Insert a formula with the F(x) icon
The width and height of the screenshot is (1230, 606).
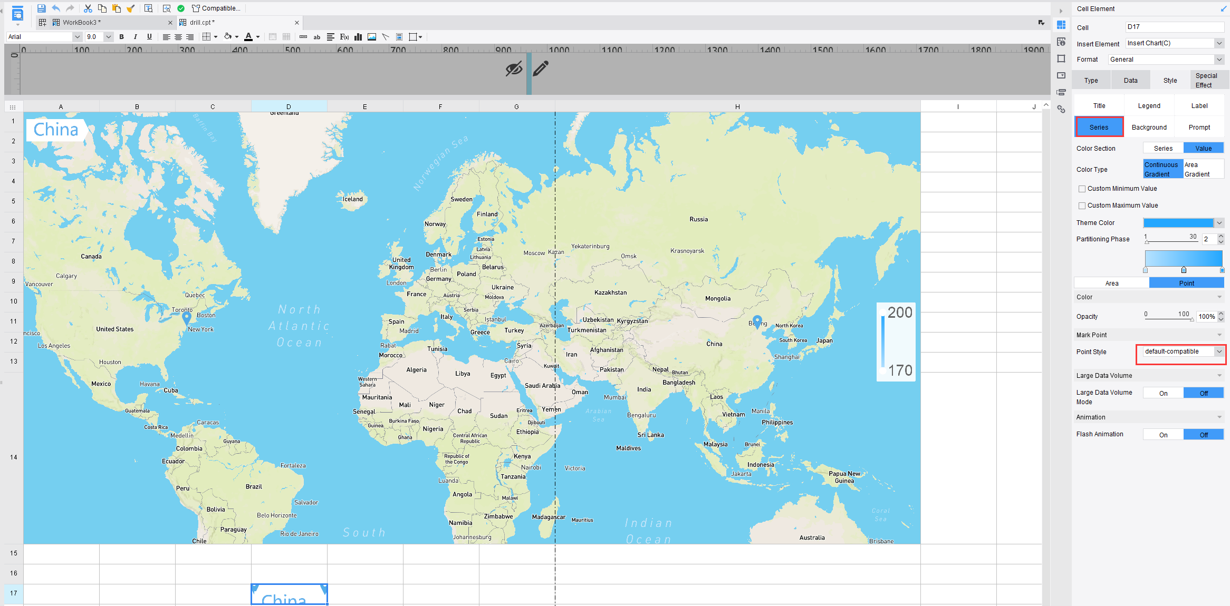point(344,37)
